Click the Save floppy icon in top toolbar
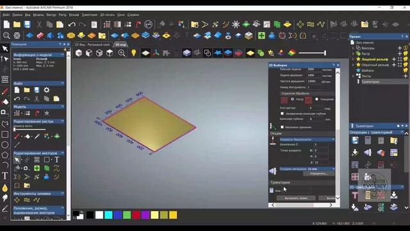 coord(27,24)
